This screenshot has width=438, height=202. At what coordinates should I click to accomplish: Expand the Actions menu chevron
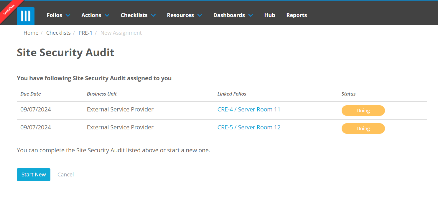(107, 15)
